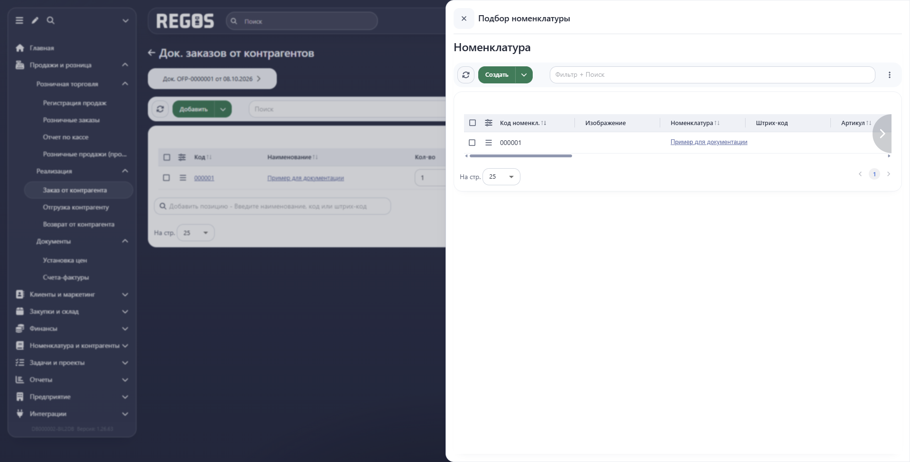Toggle the sidebar hamburger menu
The height and width of the screenshot is (462, 910).
[x=19, y=20]
